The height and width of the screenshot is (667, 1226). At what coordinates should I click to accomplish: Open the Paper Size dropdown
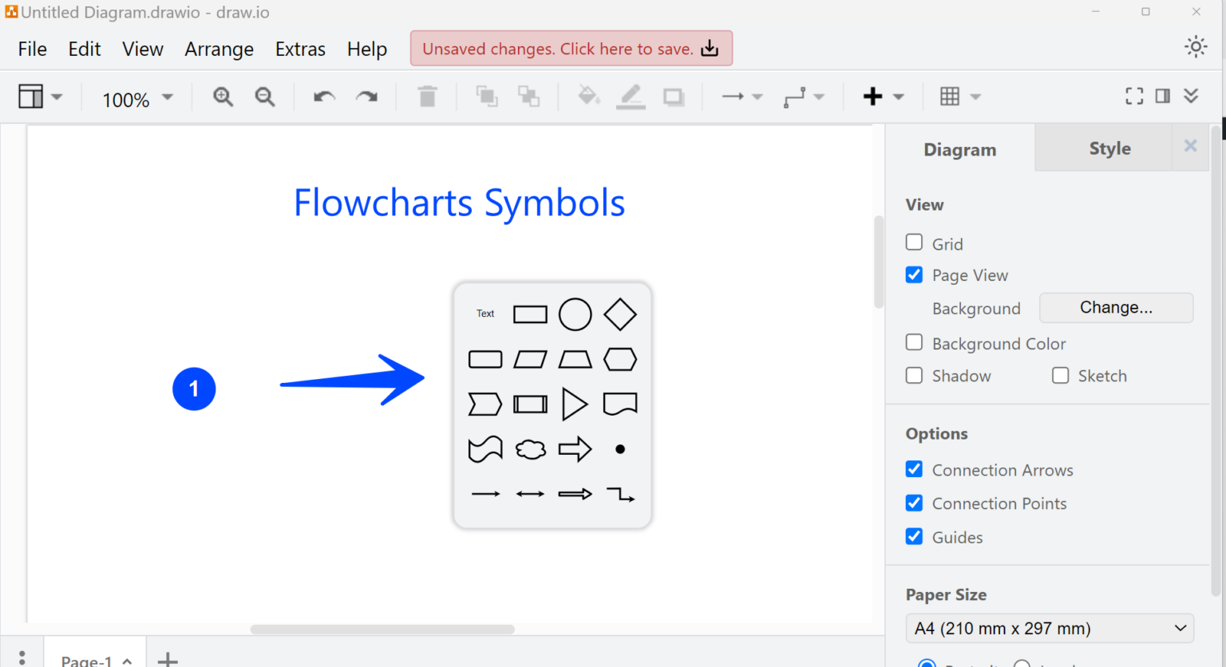pos(1049,628)
